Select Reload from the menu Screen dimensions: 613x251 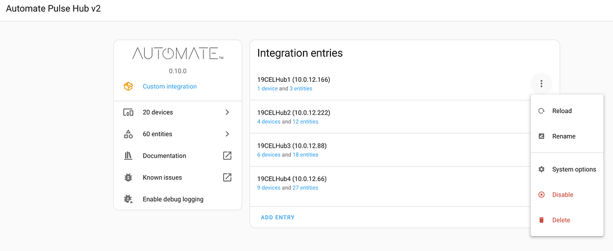coord(567,111)
